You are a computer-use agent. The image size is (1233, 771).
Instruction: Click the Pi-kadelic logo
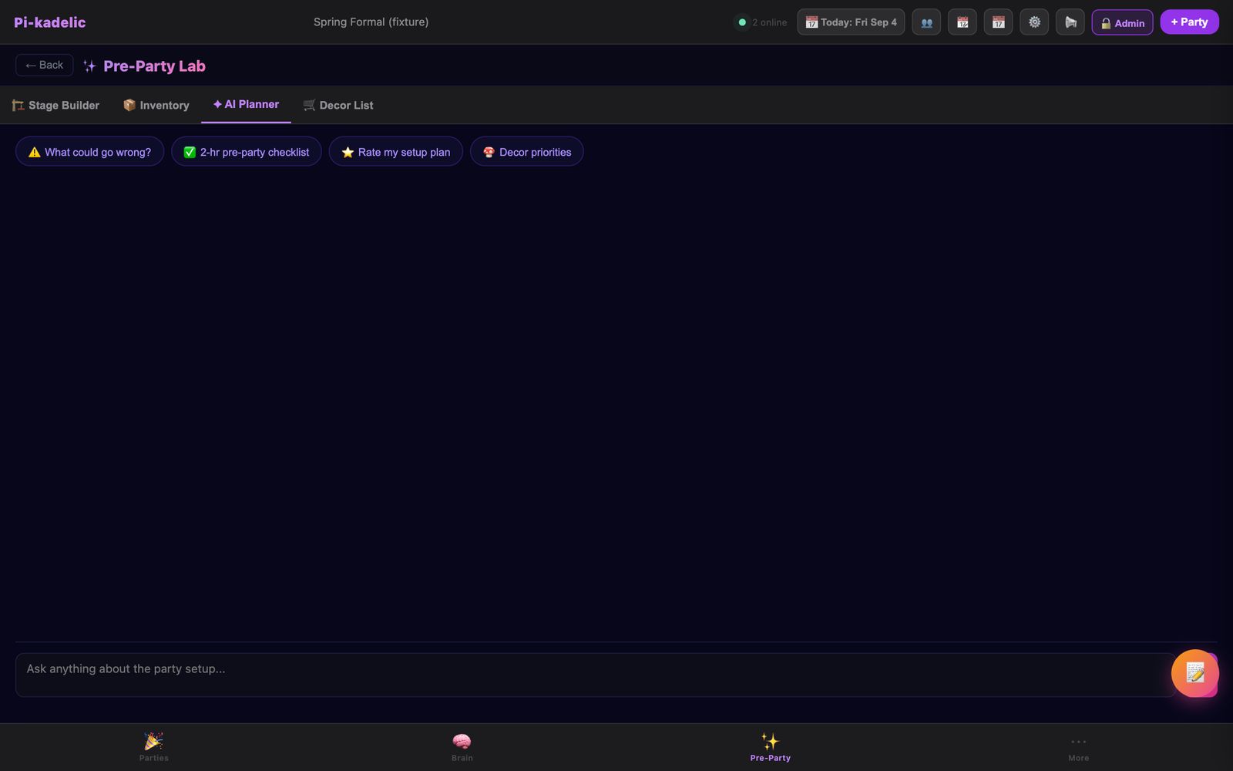tap(50, 22)
